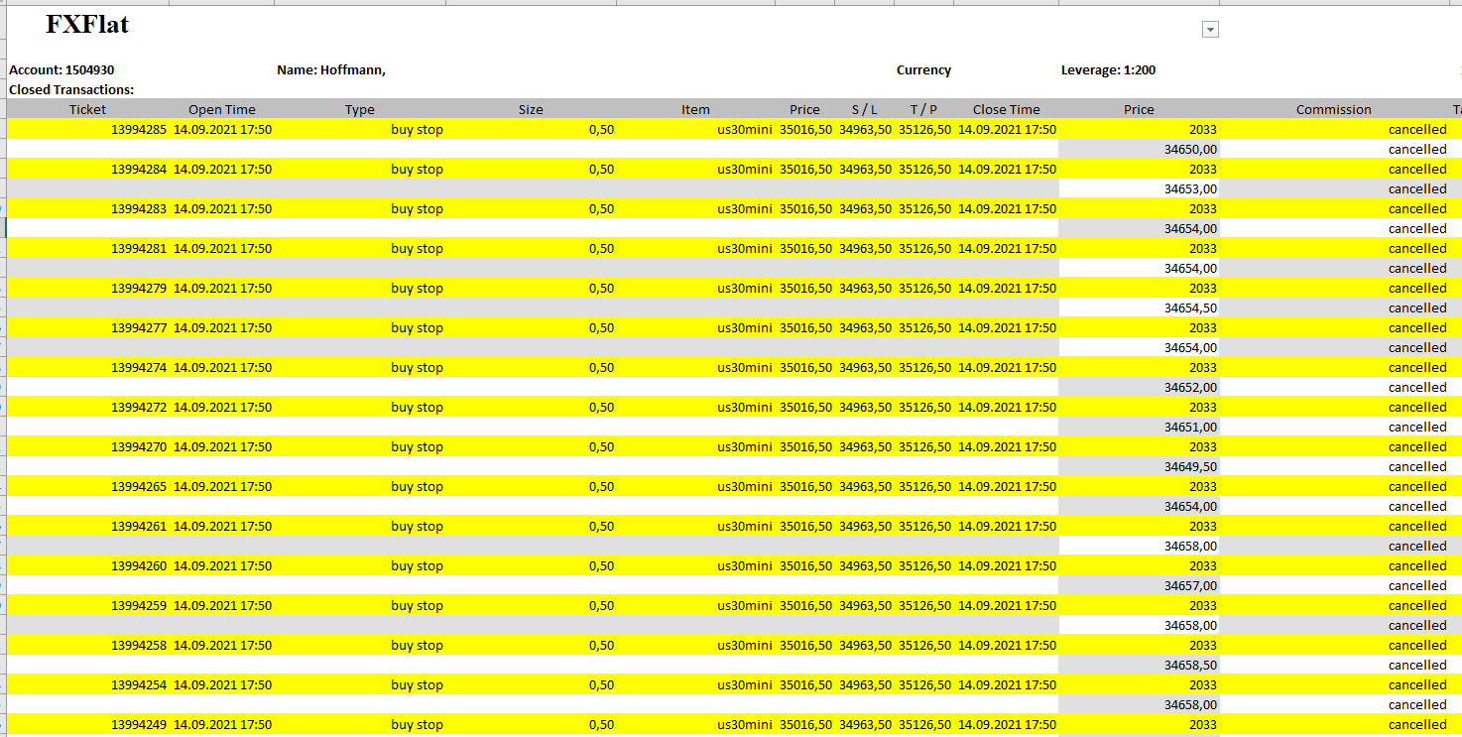Viewport: 1462px width, 737px height.
Task: Select the Type column header
Action: [x=360, y=110]
